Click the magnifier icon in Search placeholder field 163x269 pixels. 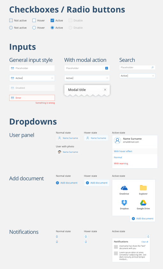[x=152, y=68]
